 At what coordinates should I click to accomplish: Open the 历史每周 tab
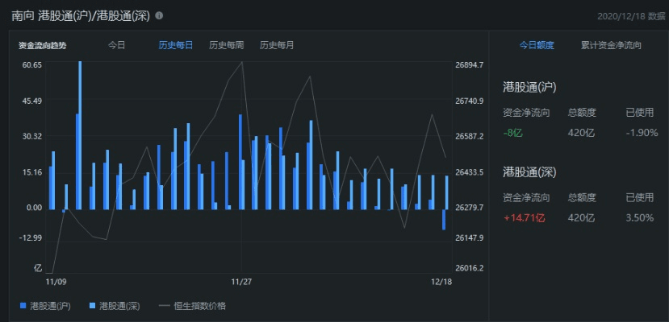226,45
